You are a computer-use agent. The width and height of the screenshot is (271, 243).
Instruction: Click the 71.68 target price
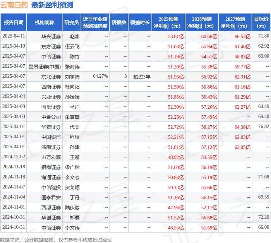[264, 177]
